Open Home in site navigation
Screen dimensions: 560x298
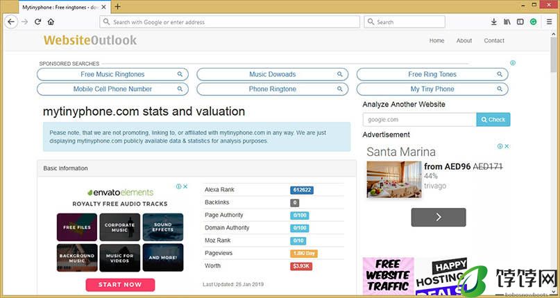pyautogui.click(x=436, y=41)
